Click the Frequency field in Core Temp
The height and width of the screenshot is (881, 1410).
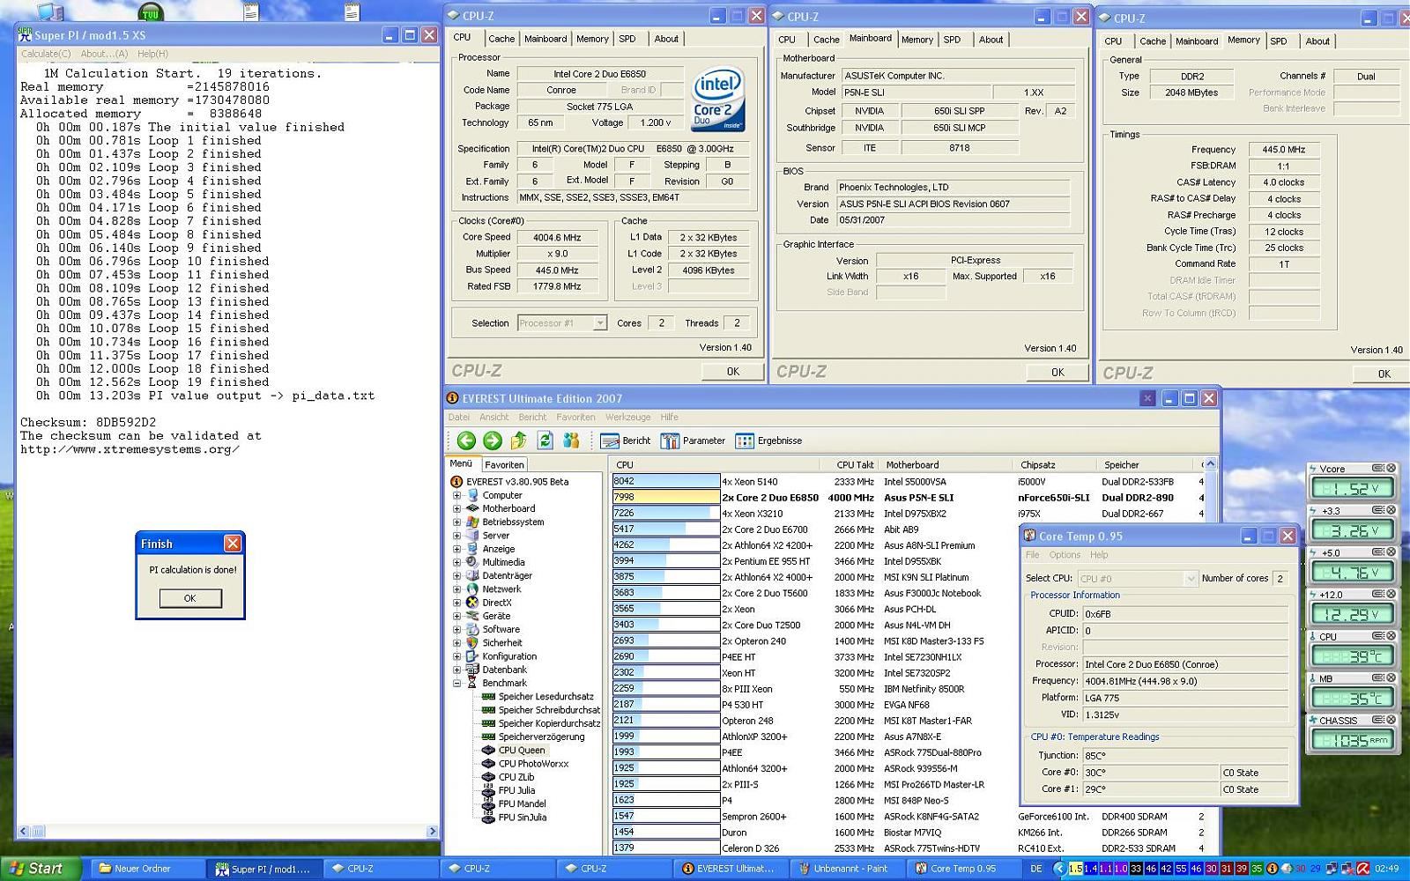point(1184,681)
